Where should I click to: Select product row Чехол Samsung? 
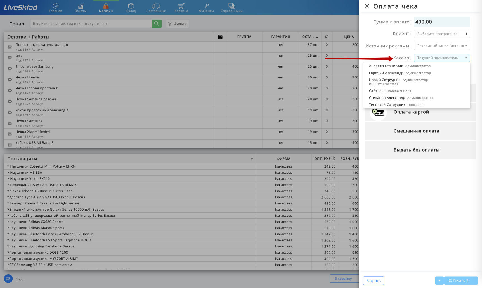[181, 123]
